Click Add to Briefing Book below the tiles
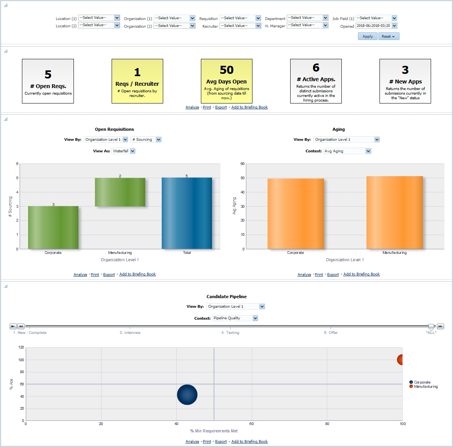This screenshot has width=453, height=447. click(x=249, y=107)
